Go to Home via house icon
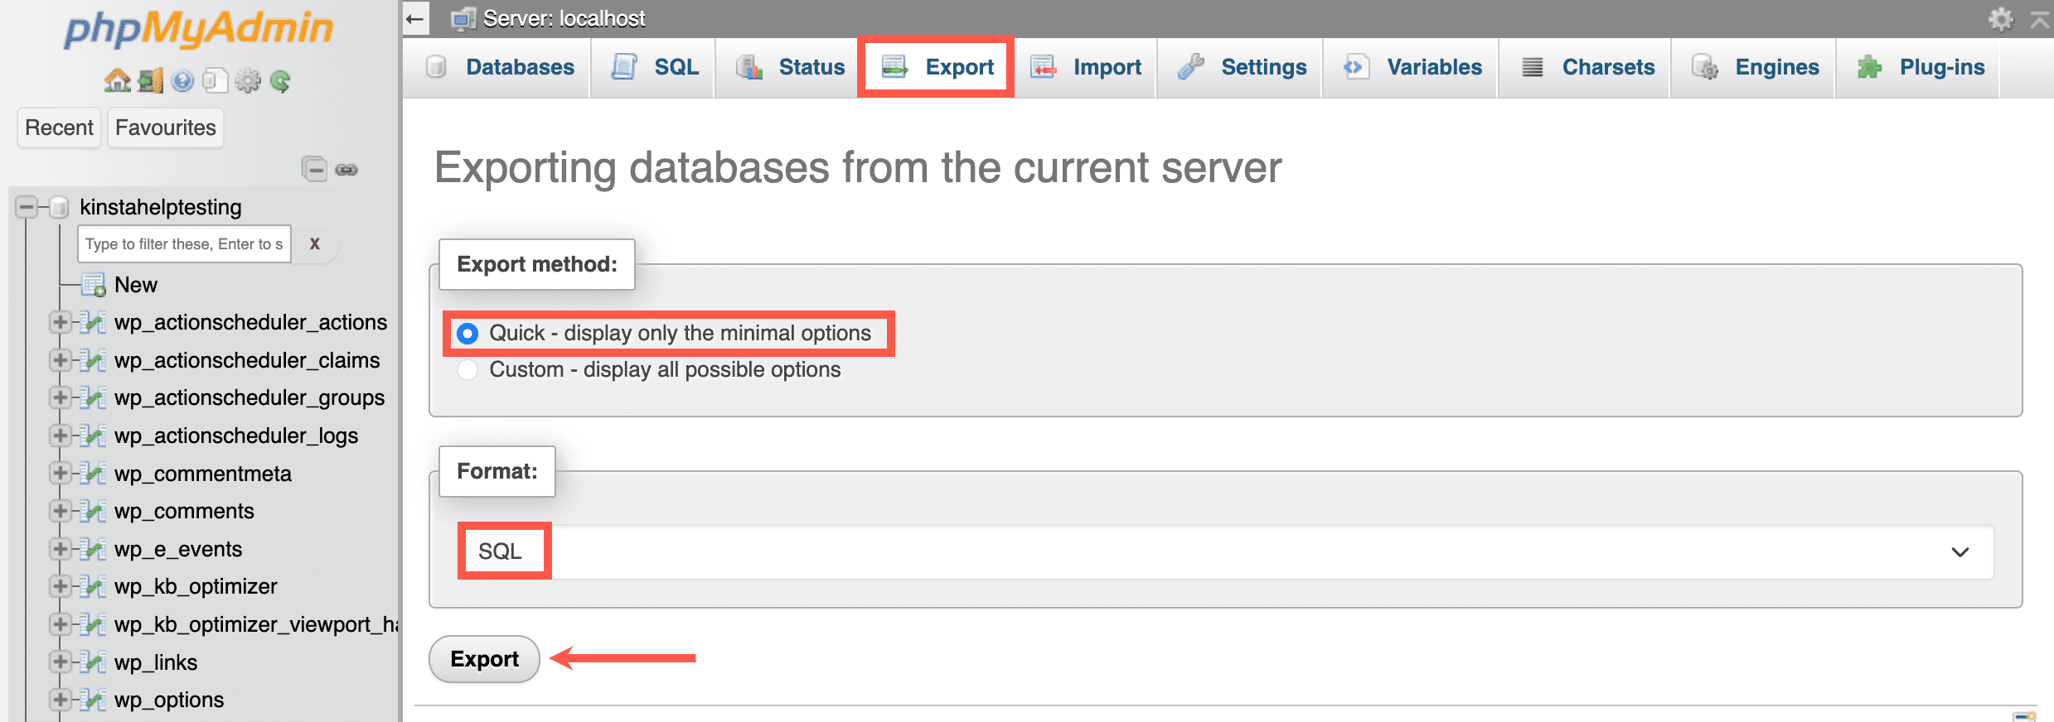2054x722 pixels. 118,80
